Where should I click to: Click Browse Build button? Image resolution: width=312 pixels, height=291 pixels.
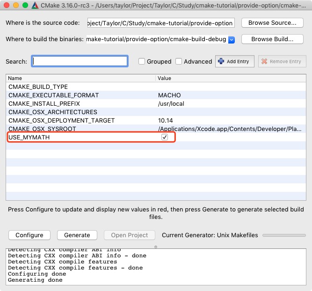[x=272, y=39]
